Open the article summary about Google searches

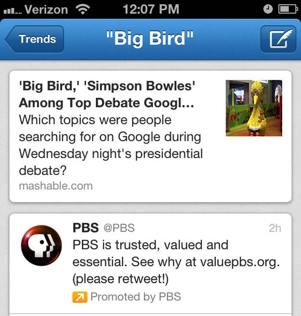click(111, 145)
